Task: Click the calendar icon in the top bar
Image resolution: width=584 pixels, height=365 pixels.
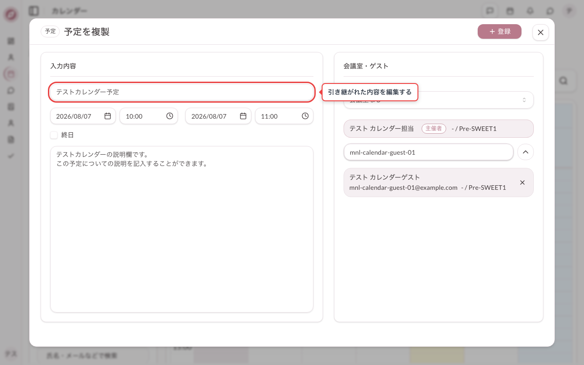Action: [x=510, y=10]
